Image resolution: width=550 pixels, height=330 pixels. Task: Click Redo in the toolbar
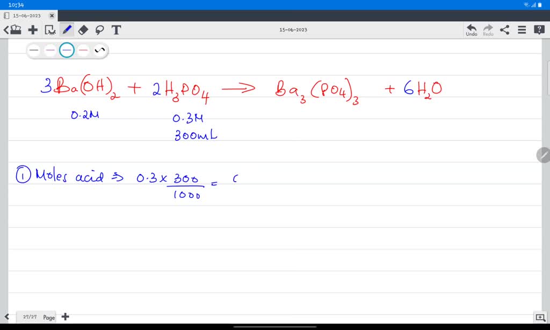pos(488,30)
